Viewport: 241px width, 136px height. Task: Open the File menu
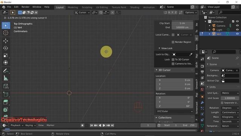pyautogui.click(x=9, y=7)
